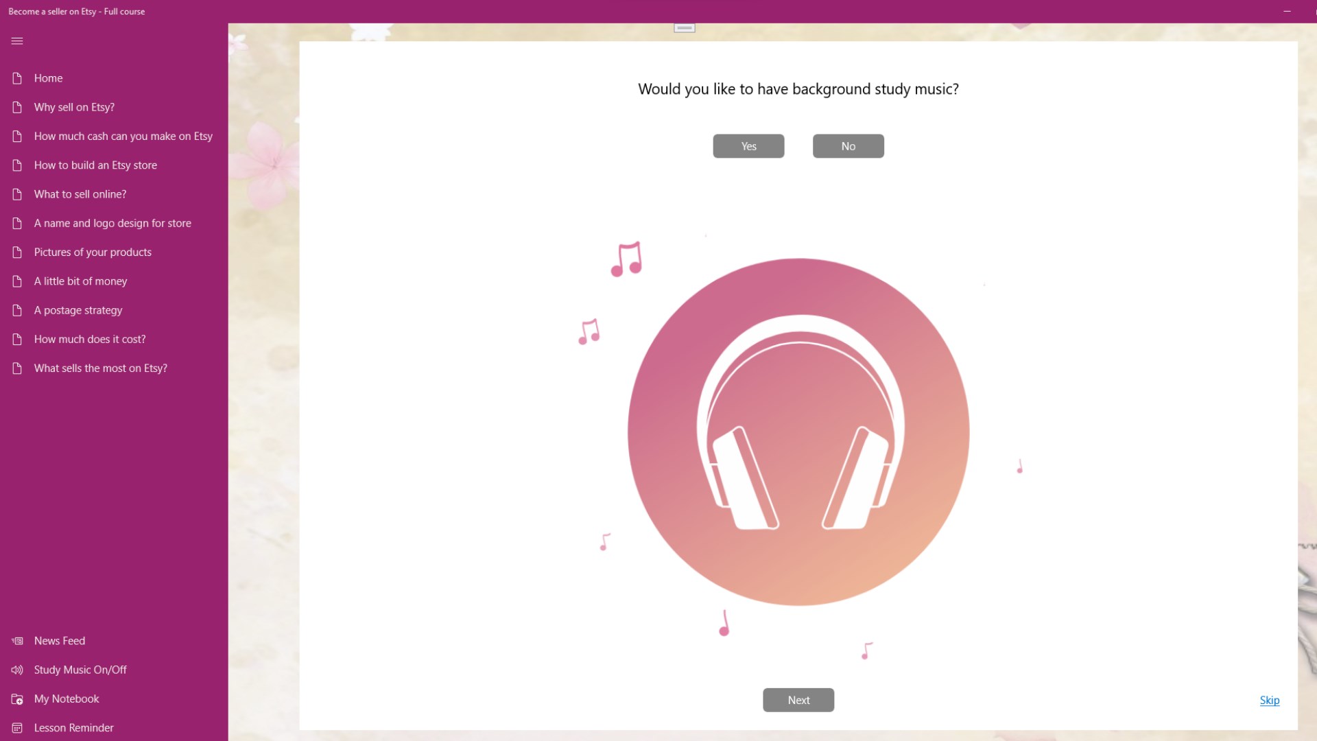Image resolution: width=1317 pixels, height=741 pixels.
Task: Select Yes for background study music
Action: click(x=748, y=145)
